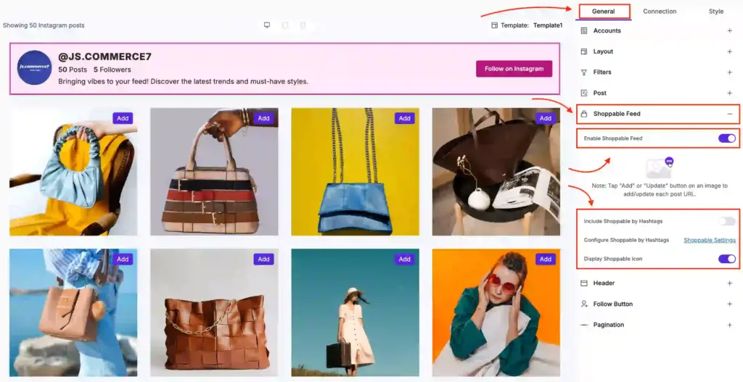Click the Pagination section icon
The width and height of the screenshot is (743, 382).
584,325
